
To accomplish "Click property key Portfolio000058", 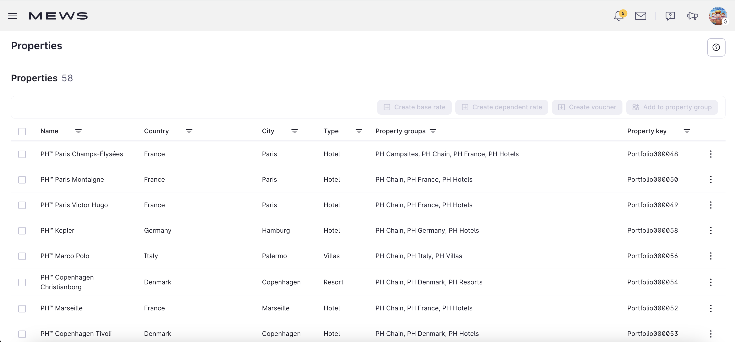I will pyautogui.click(x=653, y=230).
